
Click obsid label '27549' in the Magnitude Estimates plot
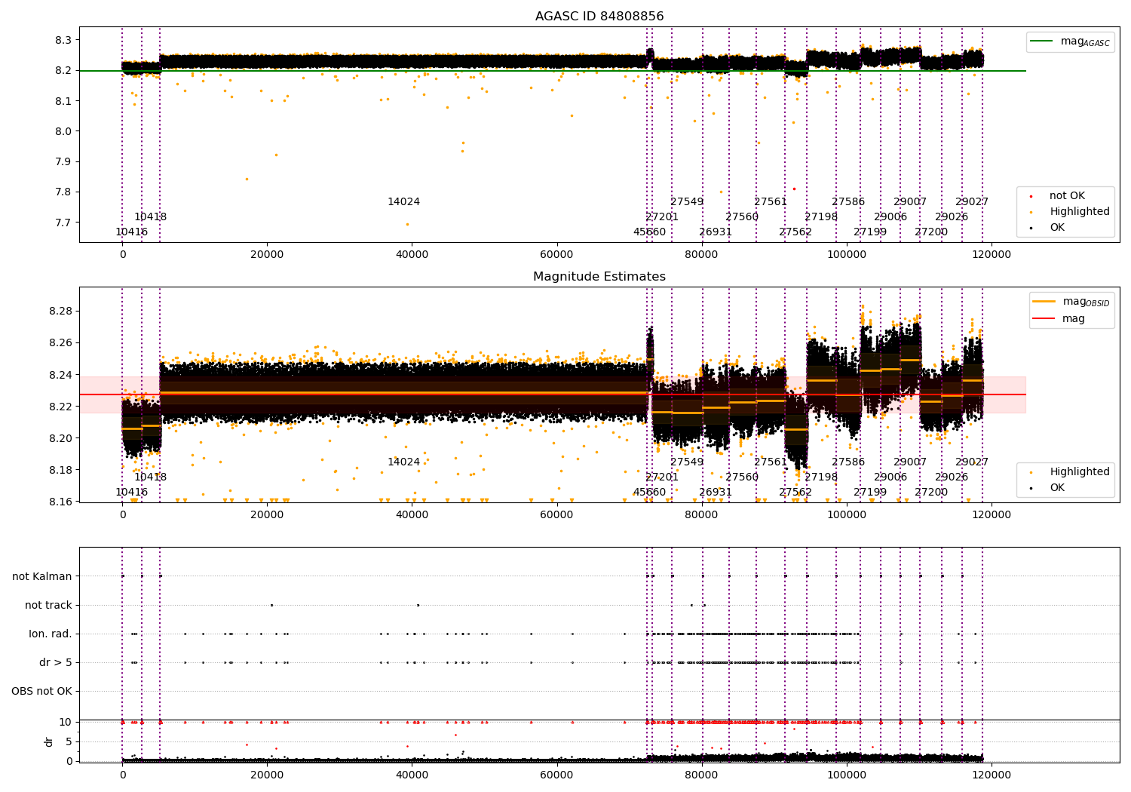[x=687, y=462]
